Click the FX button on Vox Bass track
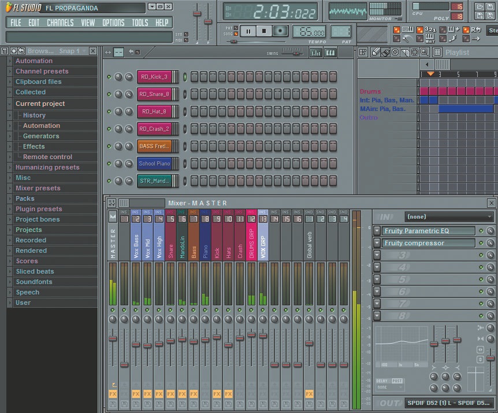The image size is (498, 413). (x=136, y=394)
